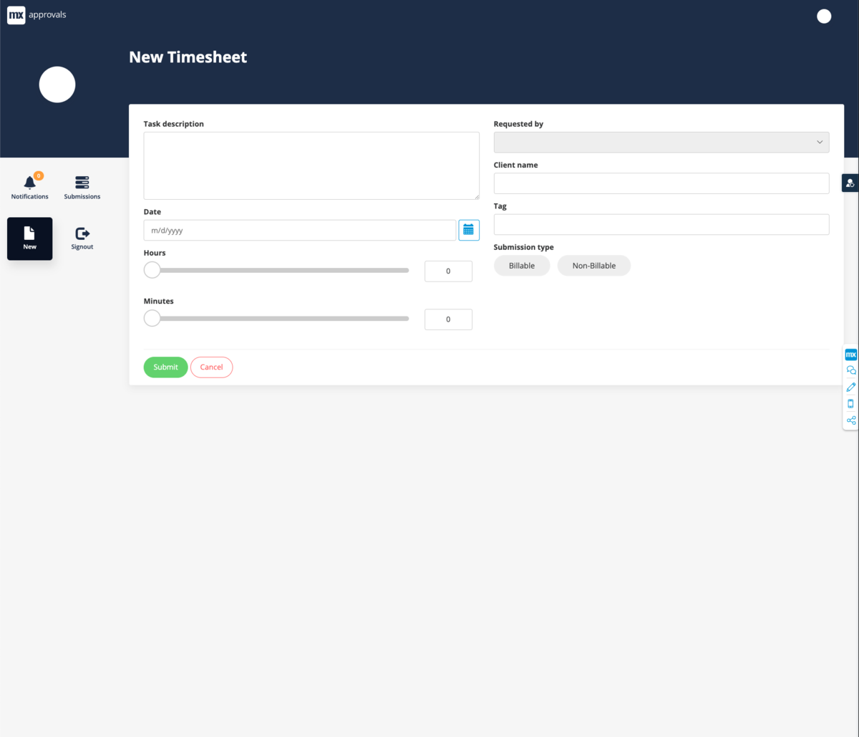Image resolution: width=859 pixels, height=737 pixels.
Task: Select the New document icon
Action: [29, 233]
